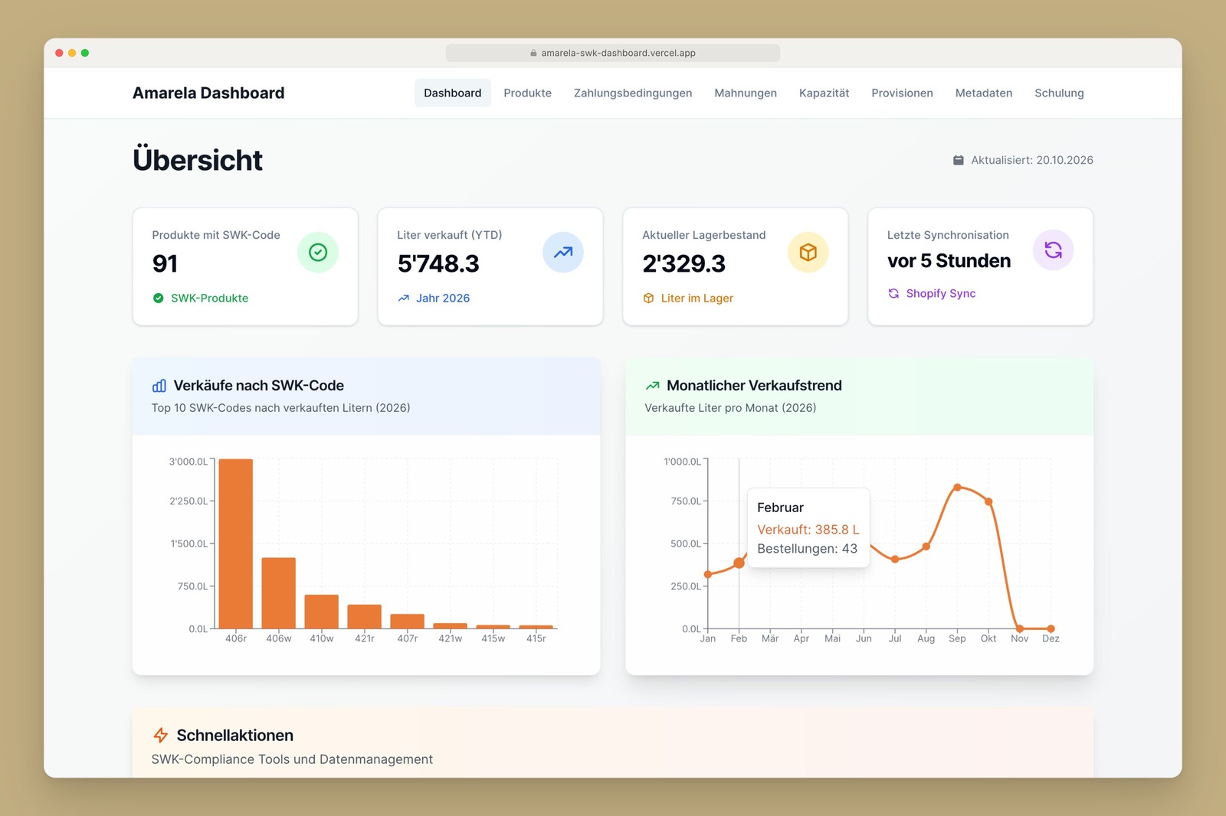
Task: Click the 410w bar in the chart
Action: pos(322,612)
